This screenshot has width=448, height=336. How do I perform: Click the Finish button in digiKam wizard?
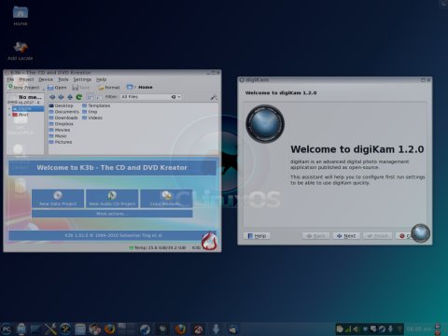coord(377,236)
